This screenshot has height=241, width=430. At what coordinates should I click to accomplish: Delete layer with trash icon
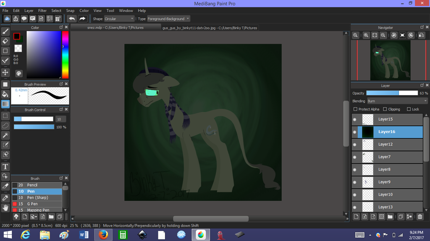[420, 217]
